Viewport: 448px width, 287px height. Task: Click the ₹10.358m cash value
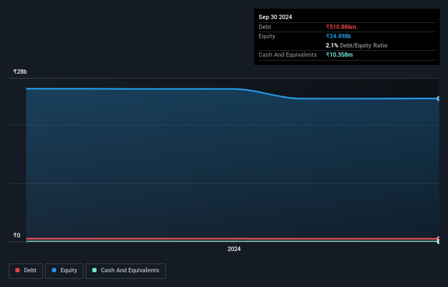click(339, 55)
